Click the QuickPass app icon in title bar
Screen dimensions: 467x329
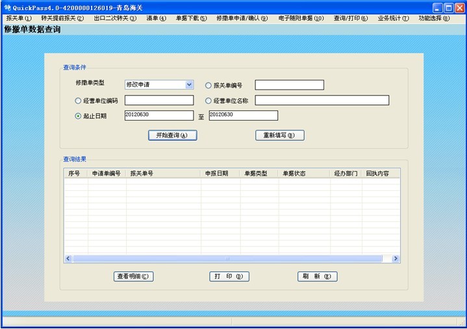(7, 7)
